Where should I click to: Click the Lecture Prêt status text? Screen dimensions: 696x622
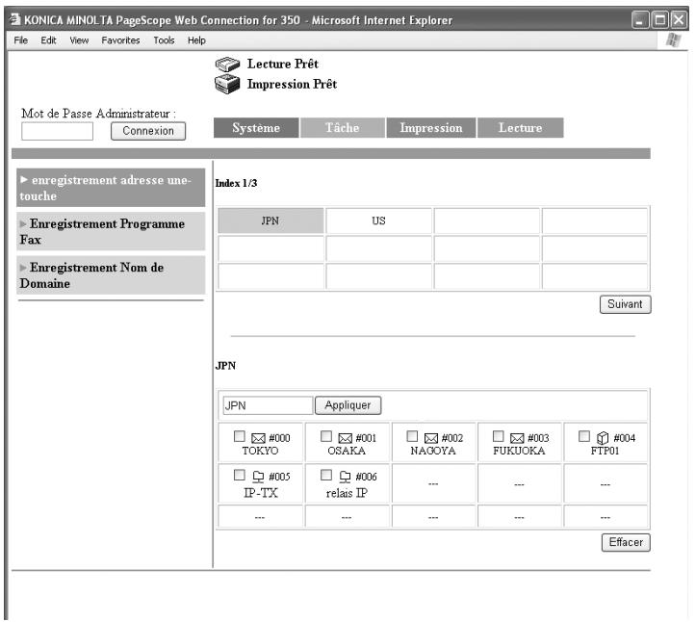pos(283,64)
